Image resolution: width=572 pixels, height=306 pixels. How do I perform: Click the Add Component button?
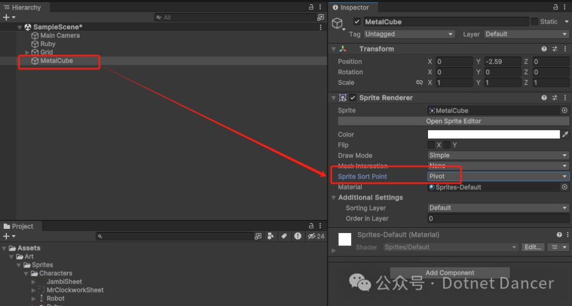(450, 273)
